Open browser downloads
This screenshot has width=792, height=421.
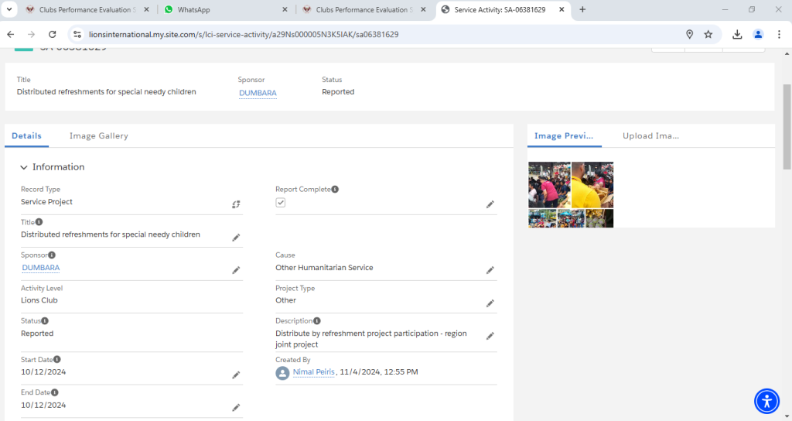pos(737,34)
